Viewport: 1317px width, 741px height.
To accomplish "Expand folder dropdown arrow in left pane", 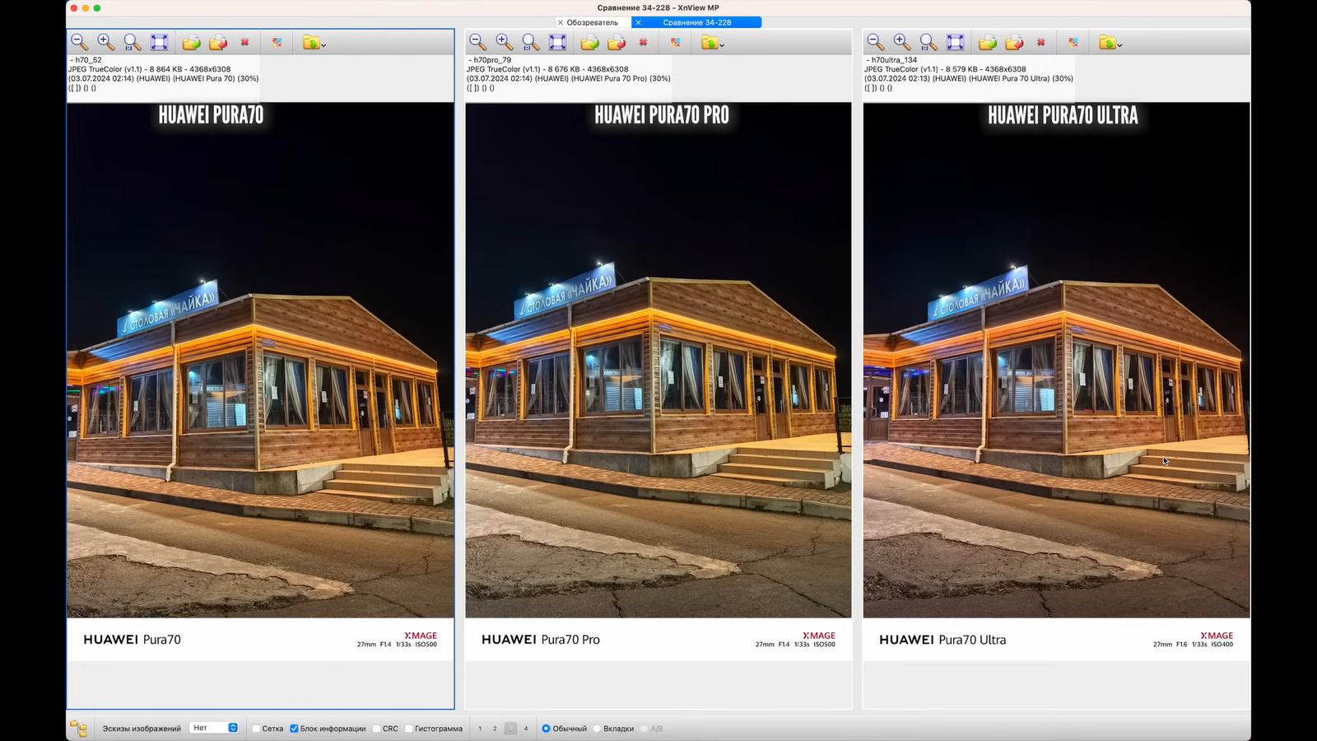I will (323, 44).
